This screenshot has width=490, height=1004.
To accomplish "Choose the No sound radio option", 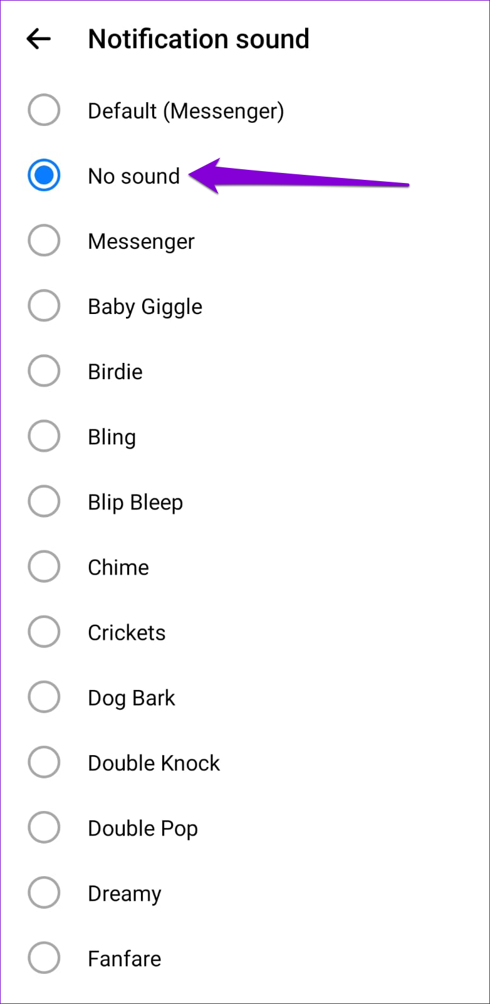I will click(44, 175).
